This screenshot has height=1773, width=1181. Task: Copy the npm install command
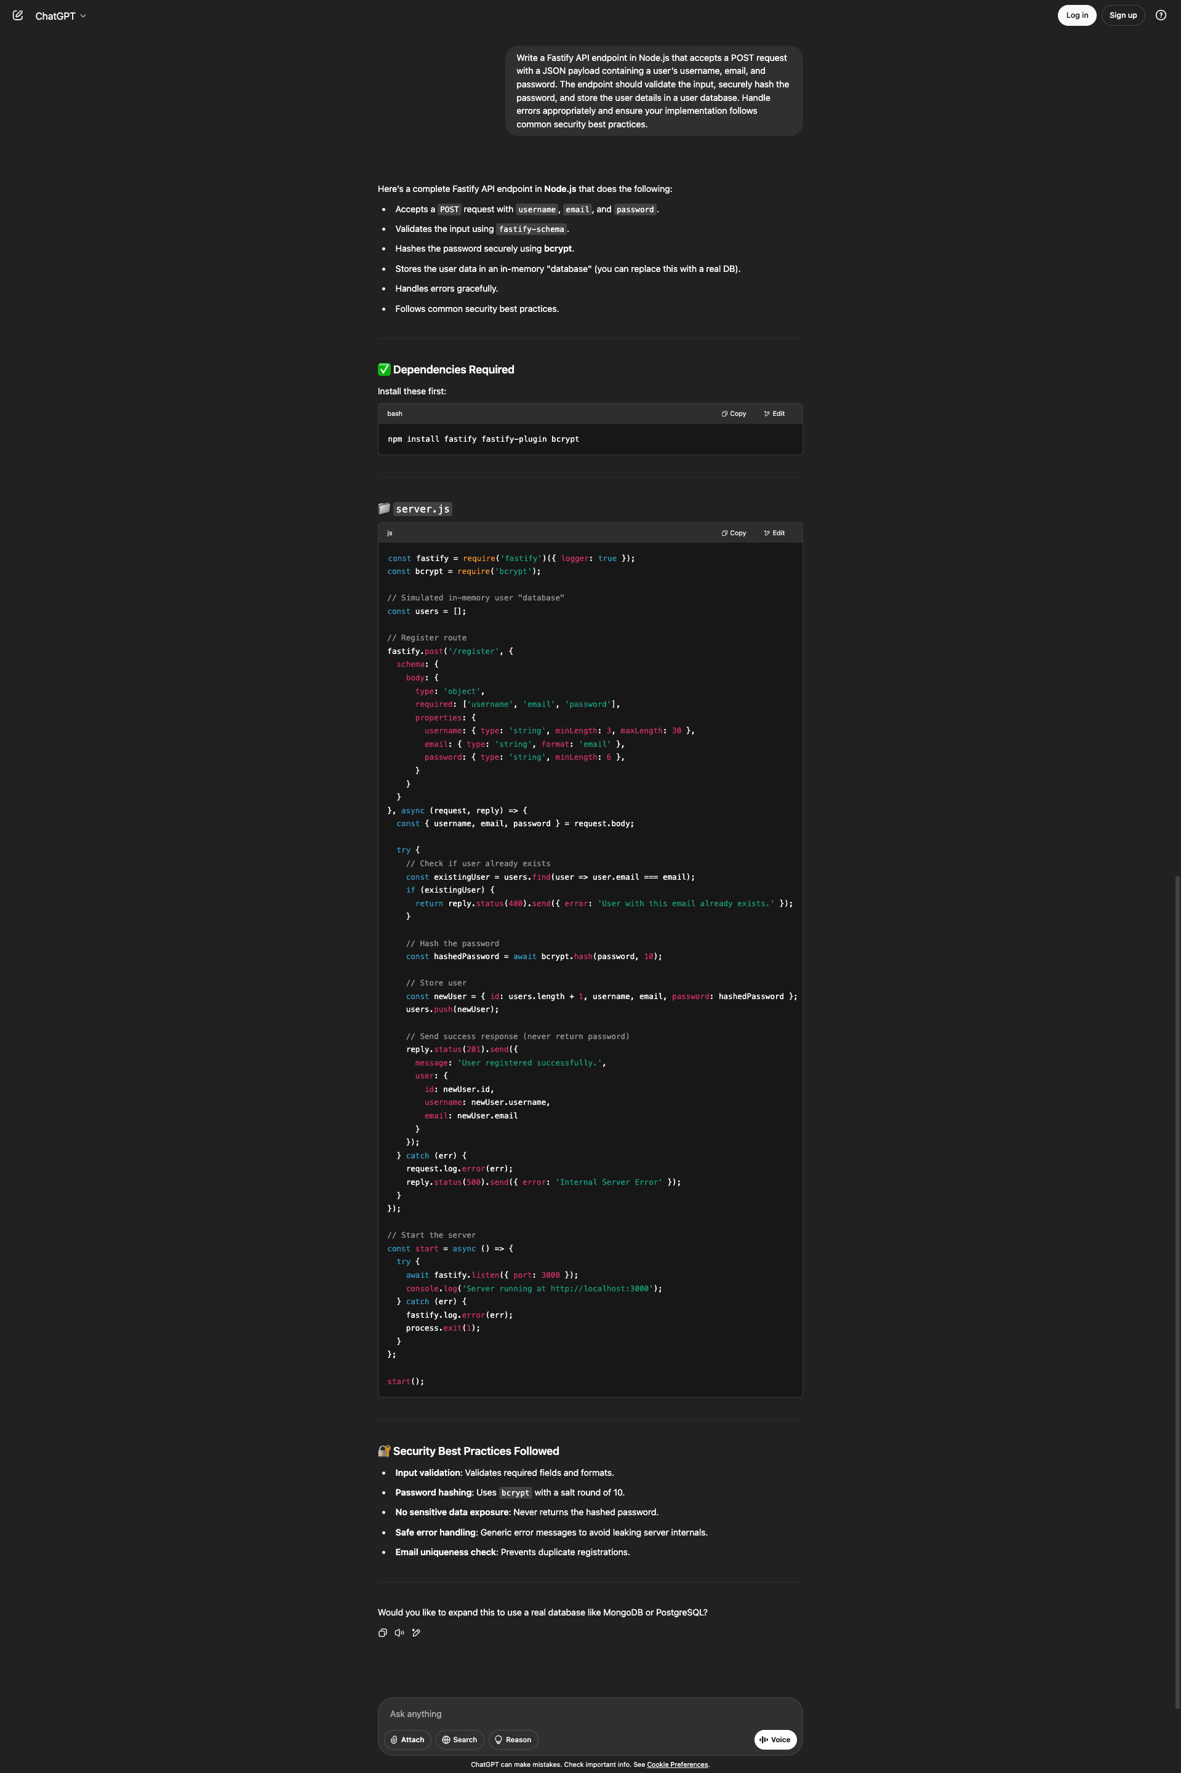tap(733, 413)
